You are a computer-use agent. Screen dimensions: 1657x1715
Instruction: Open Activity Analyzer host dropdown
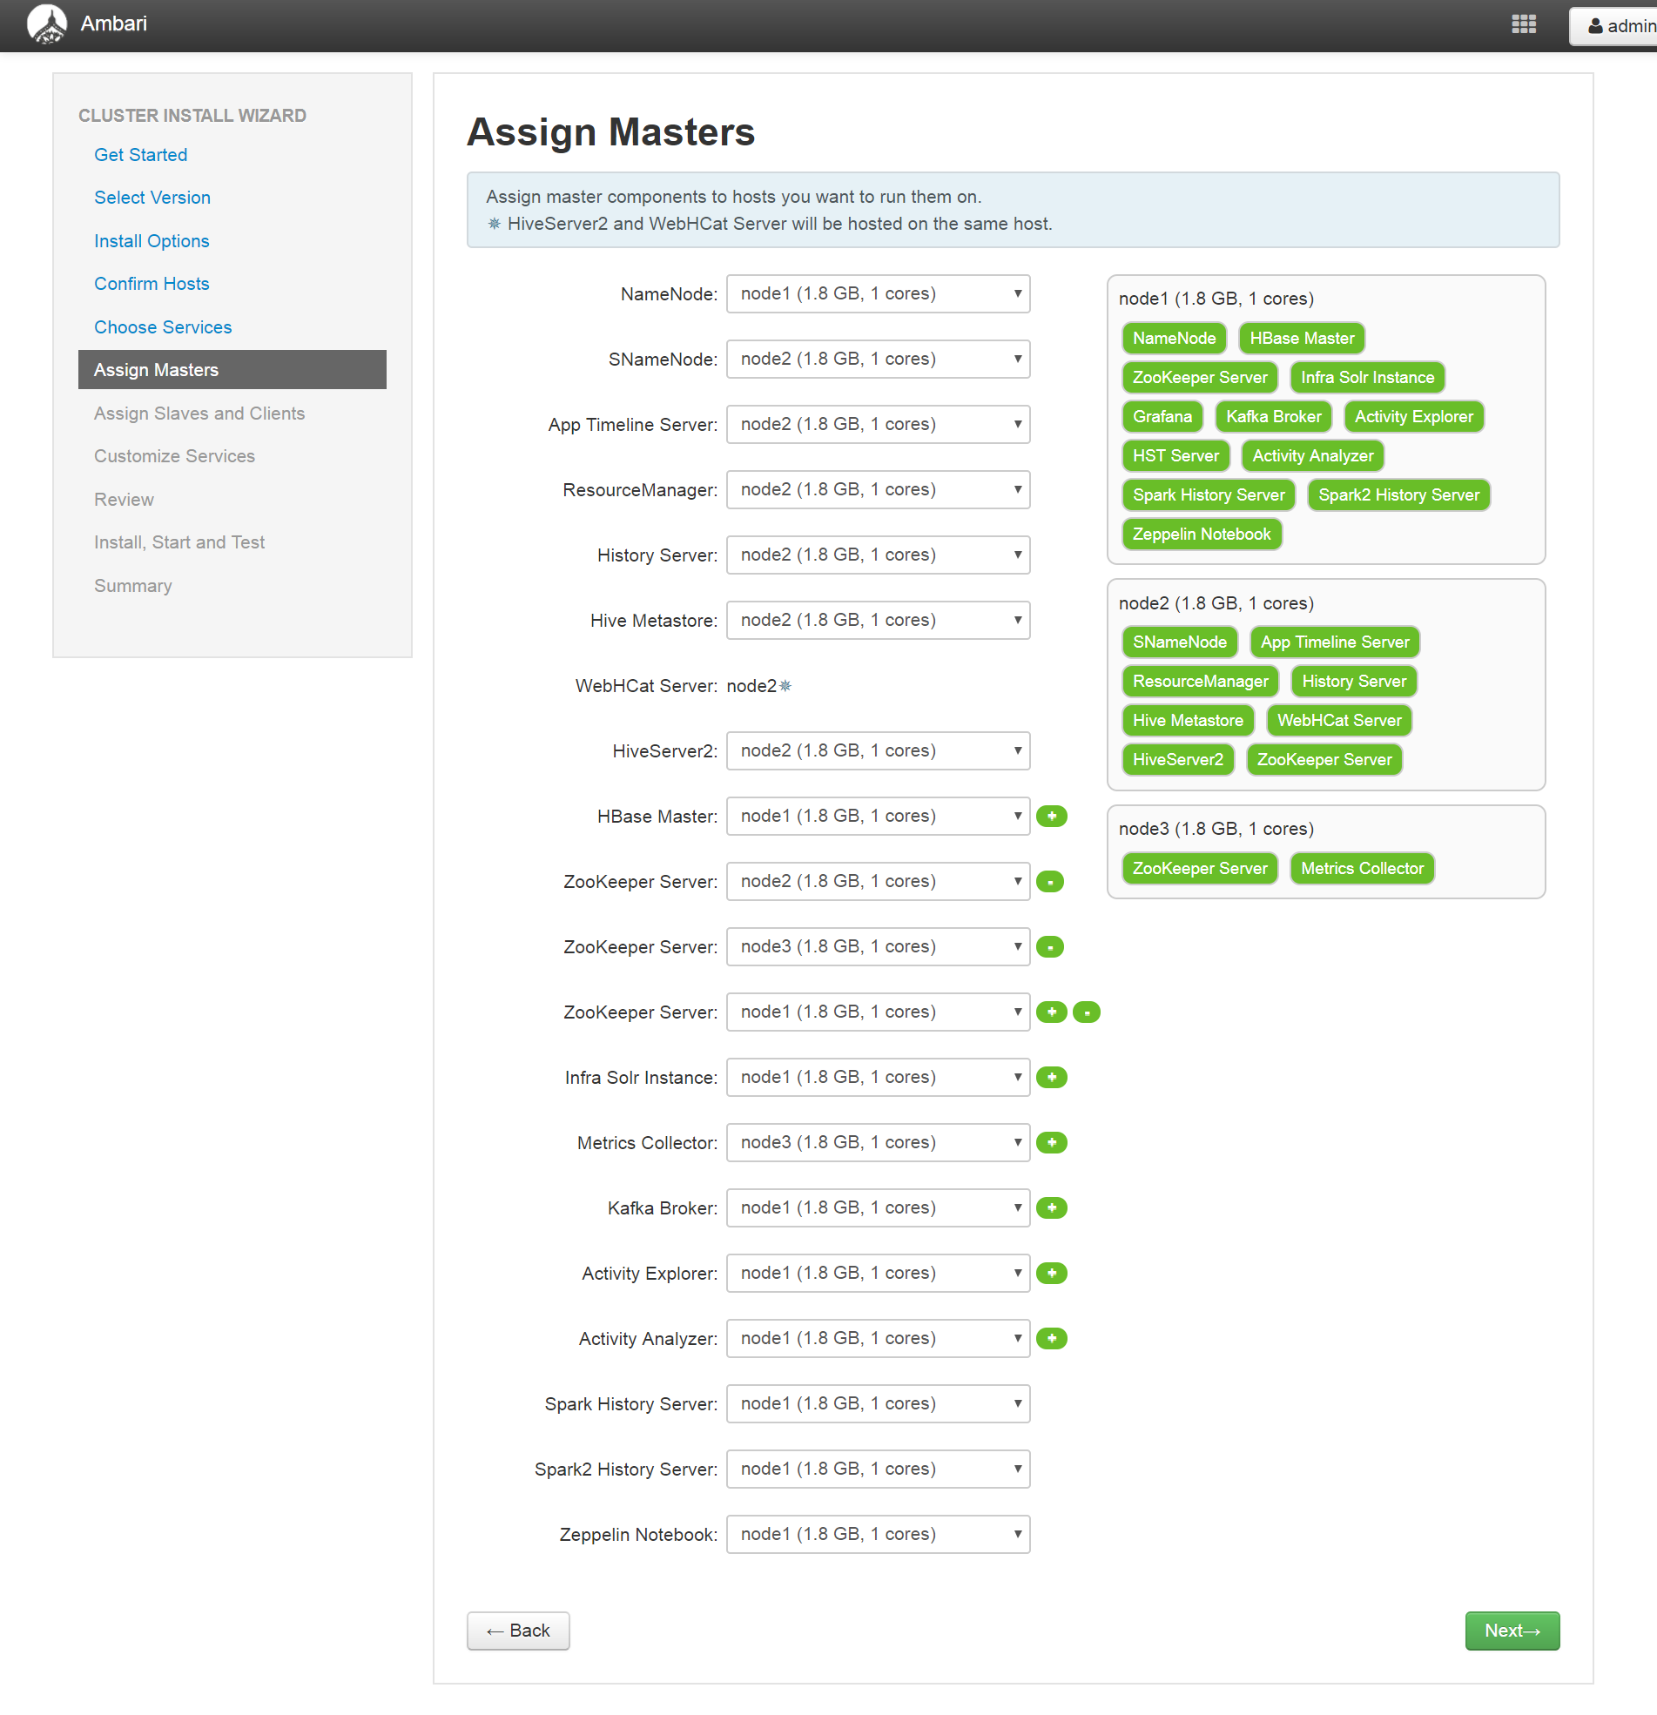pyautogui.click(x=878, y=1339)
